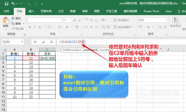Decrease decimal places

pyautogui.click(x=165, y=27)
